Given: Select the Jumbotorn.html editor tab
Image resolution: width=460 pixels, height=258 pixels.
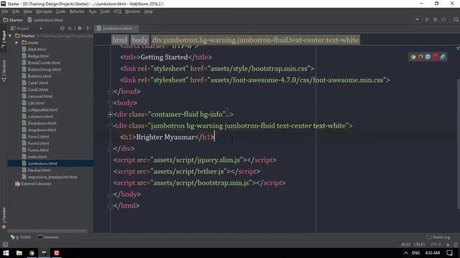Looking at the screenshot, I should click(x=117, y=29).
